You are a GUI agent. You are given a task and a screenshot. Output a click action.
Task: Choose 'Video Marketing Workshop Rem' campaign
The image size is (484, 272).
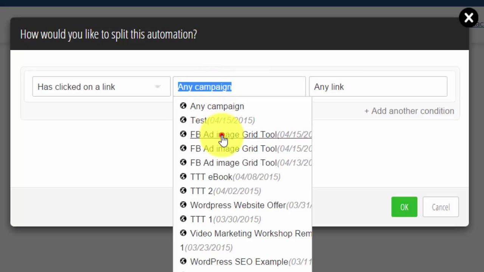251,233
